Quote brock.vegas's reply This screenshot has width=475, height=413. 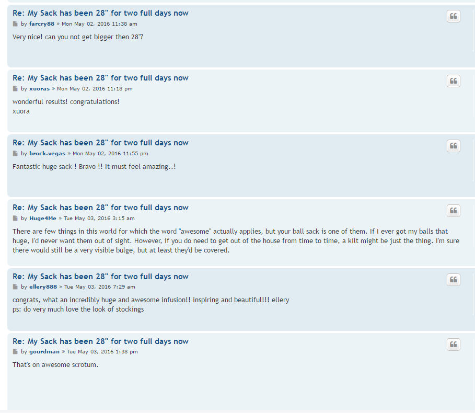[453, 146]
